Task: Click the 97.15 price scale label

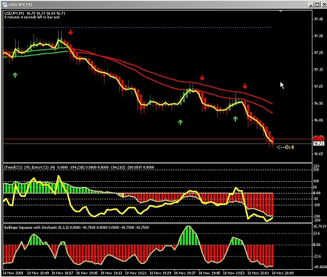Action: click(318, 70)
